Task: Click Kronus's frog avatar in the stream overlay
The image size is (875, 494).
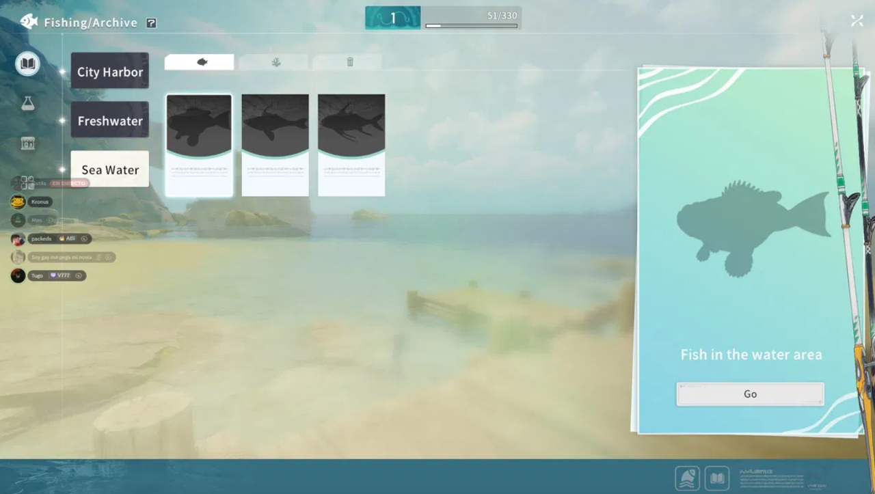Action: tap(18, 202)
